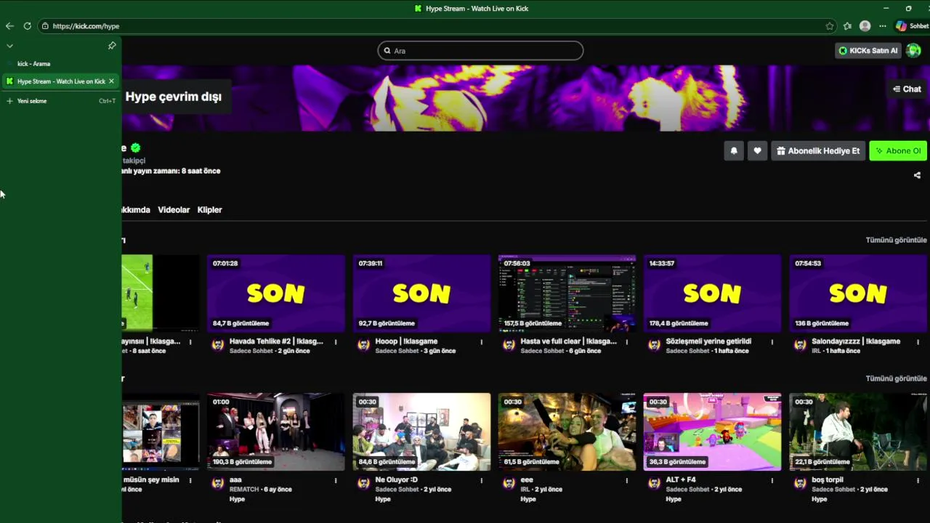Open options menu for Sözleşmeli yerine getirildi
This screenshot has width=930, height=523.
772,342
